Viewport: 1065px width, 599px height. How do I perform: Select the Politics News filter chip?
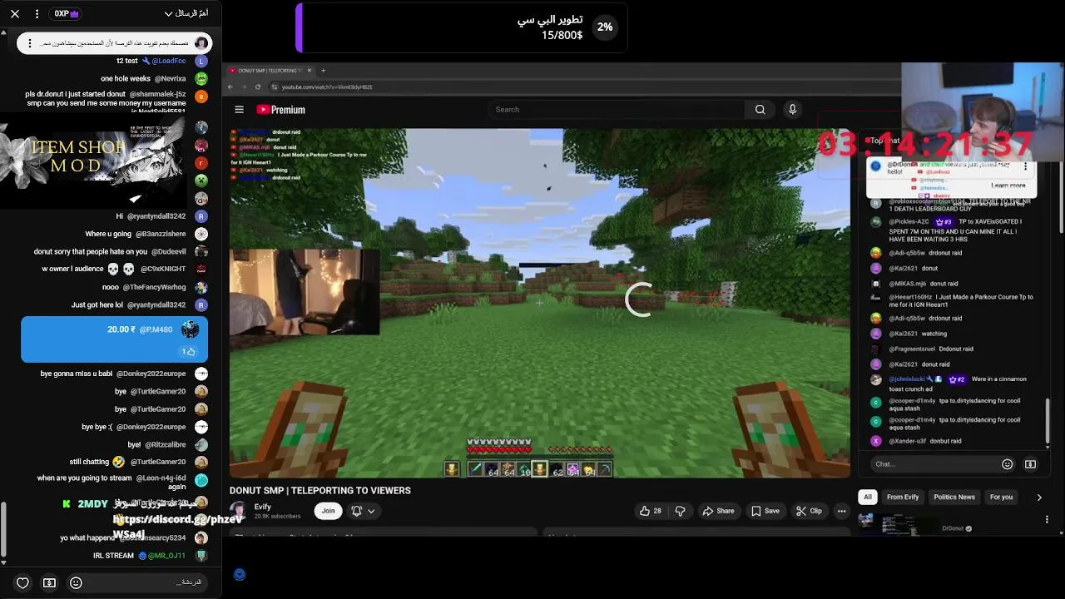[x=954, y=497]
